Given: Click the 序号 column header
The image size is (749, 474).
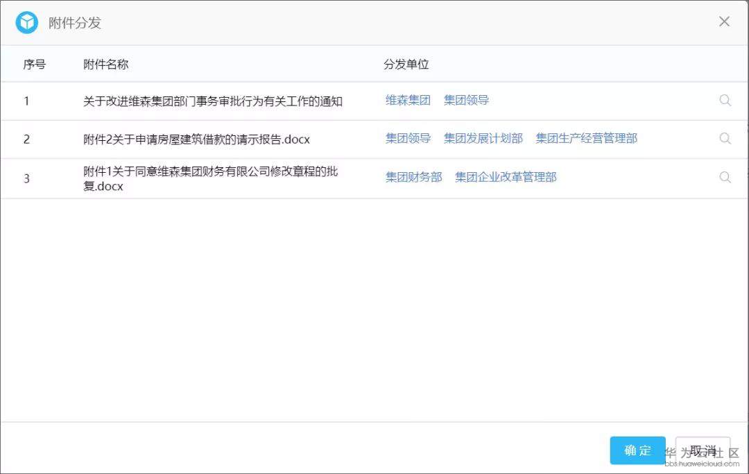Looking at the screenshot, I should coord(33,64).
